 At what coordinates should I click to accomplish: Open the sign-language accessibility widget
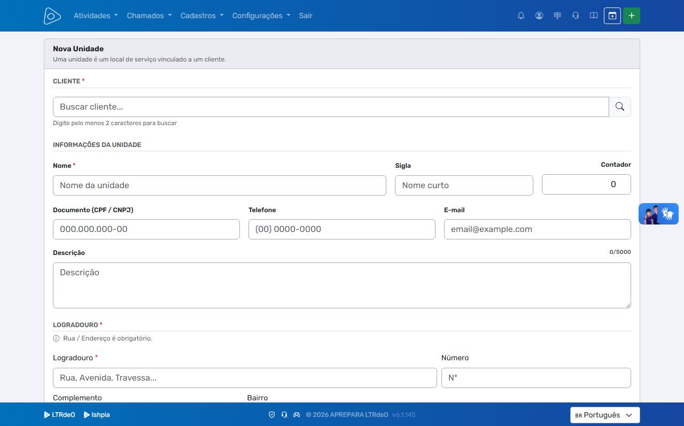coord(658,214)
